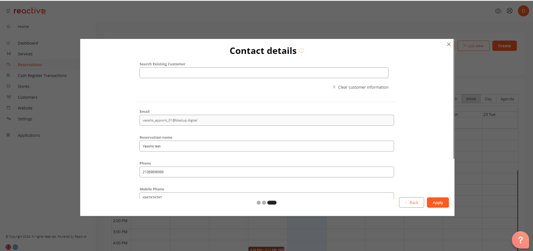Click the Apply button

(438, 203)
